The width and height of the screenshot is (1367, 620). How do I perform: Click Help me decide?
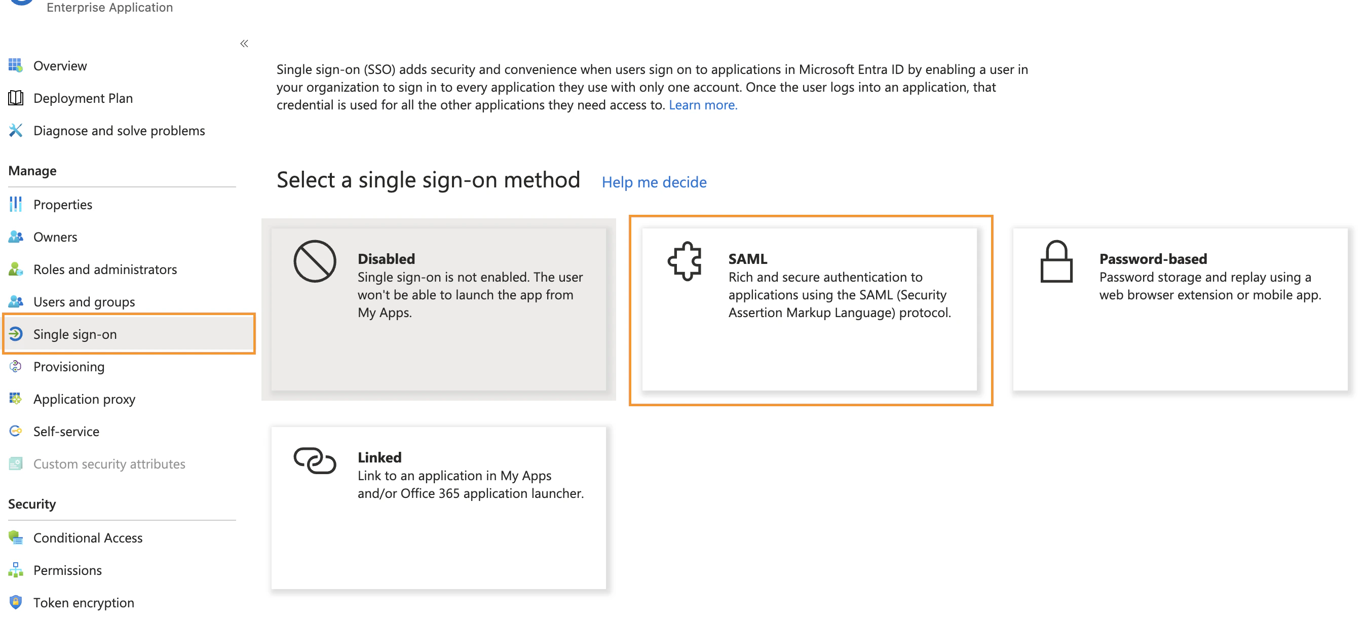point(654,182)
